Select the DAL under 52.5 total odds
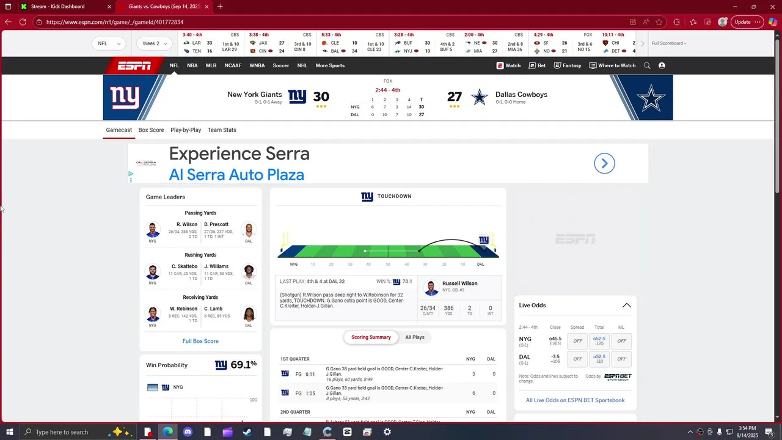Viewport: 782px width, 440px height. (x=599, y=359)
